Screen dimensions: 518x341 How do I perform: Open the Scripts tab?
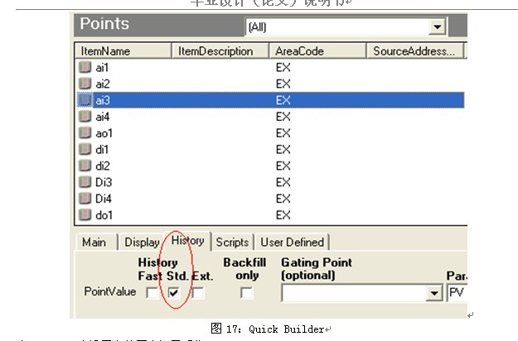232,243
